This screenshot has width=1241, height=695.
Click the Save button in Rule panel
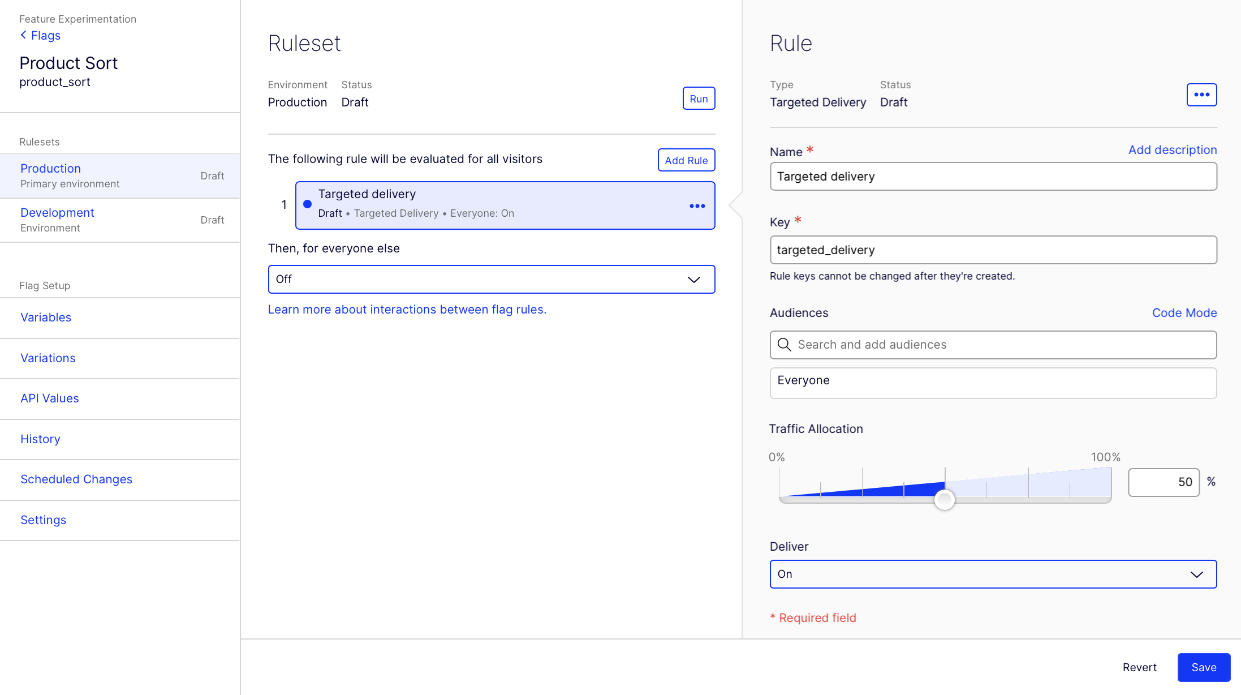click(x=1203, y=666)
